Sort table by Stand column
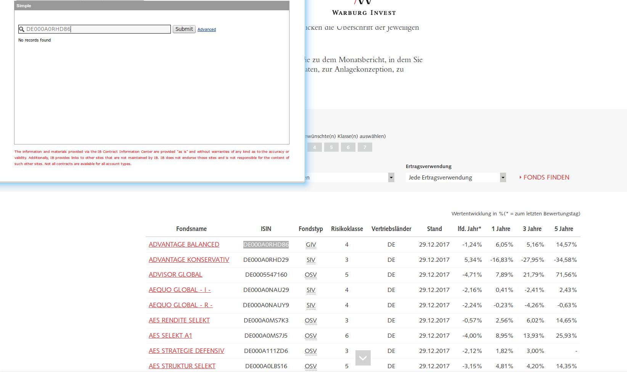Viewport: 627px width, 372px height. tap(434, 229)
